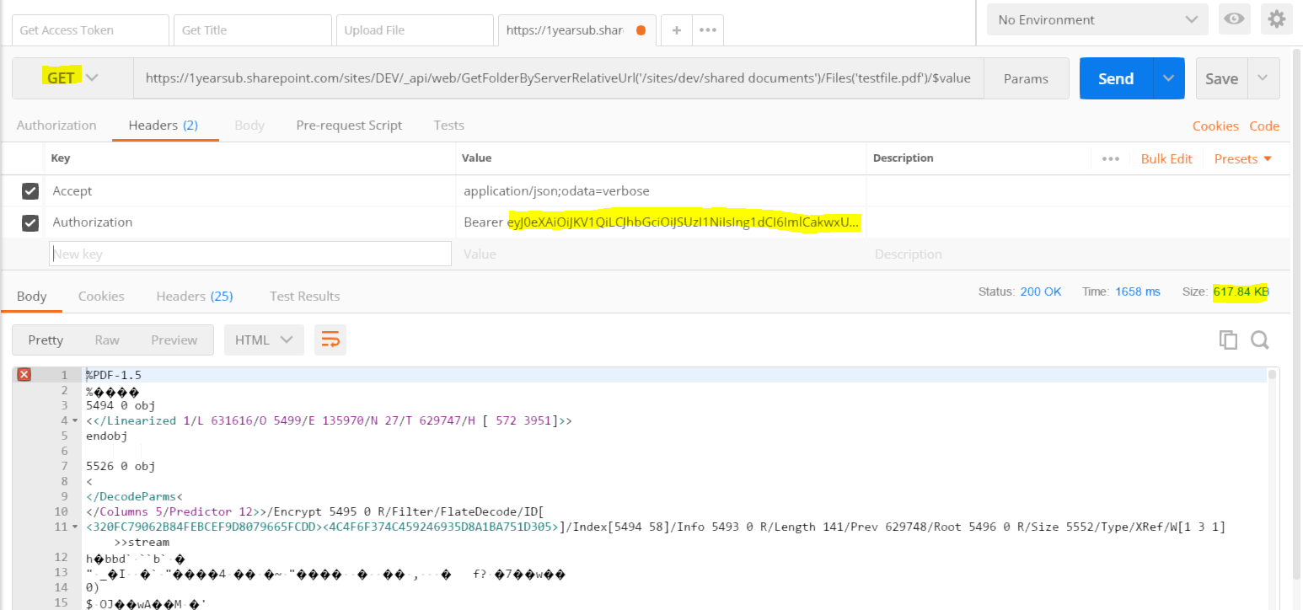The width and height of the screenshot is (1303, 610).
Task: Copy the response body using copy icon
Action: pos(1228,339)
